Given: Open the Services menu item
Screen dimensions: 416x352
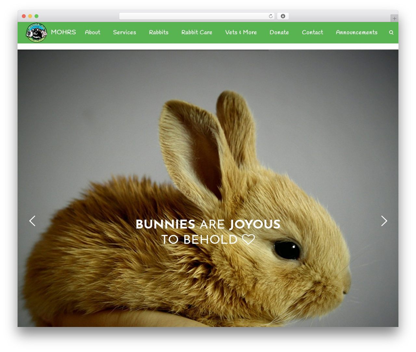Looking at the screenshot, I should (124, 32).
